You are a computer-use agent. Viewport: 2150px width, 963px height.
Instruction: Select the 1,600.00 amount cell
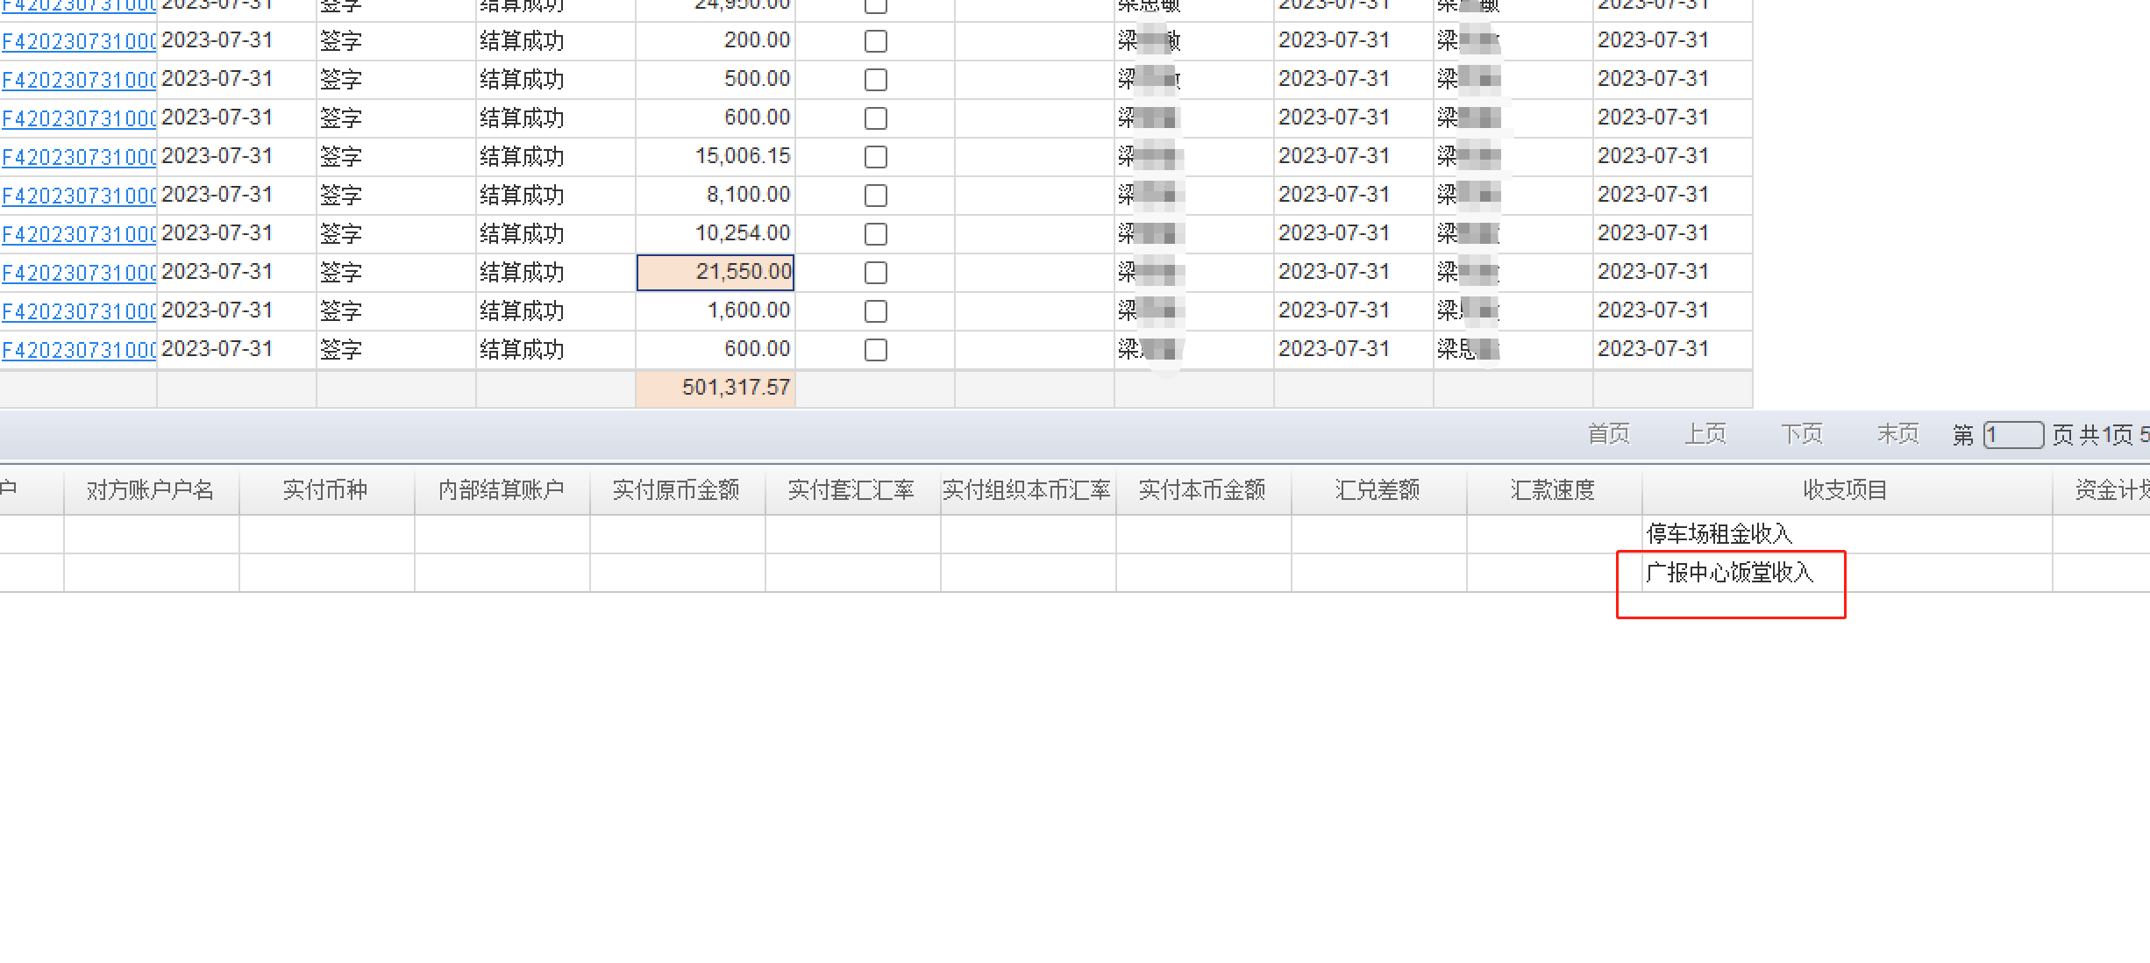715,311
